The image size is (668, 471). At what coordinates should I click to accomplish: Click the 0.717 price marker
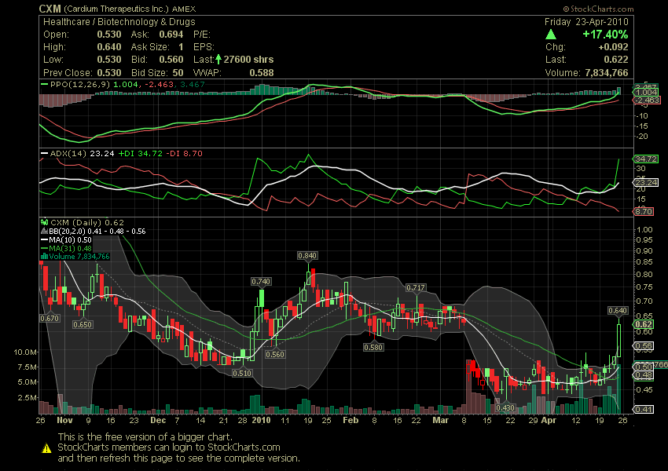coord(416,288)
